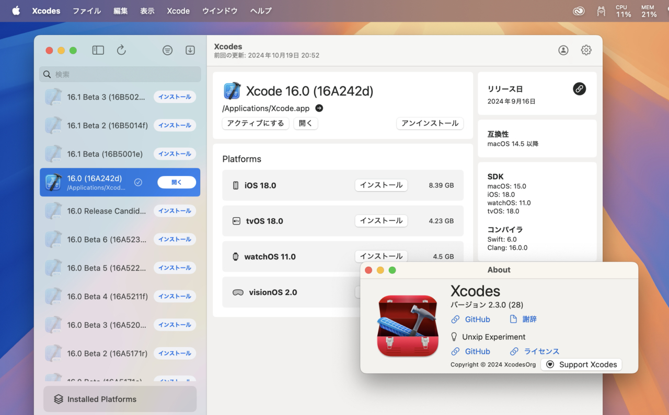Install 16.0 Beta 3 from list
Viewport: 669px width, 415px height.
point(175,325)
